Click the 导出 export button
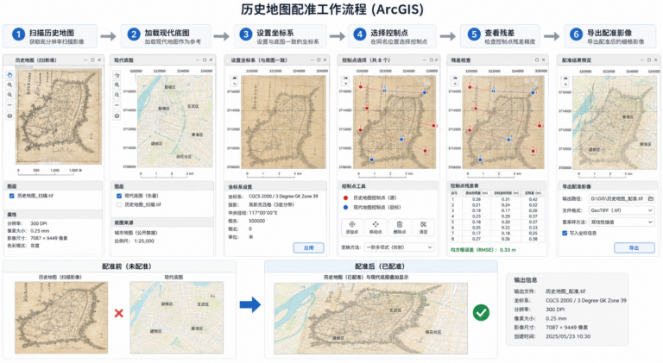This screenshot has height=363, width=663. 634,248
